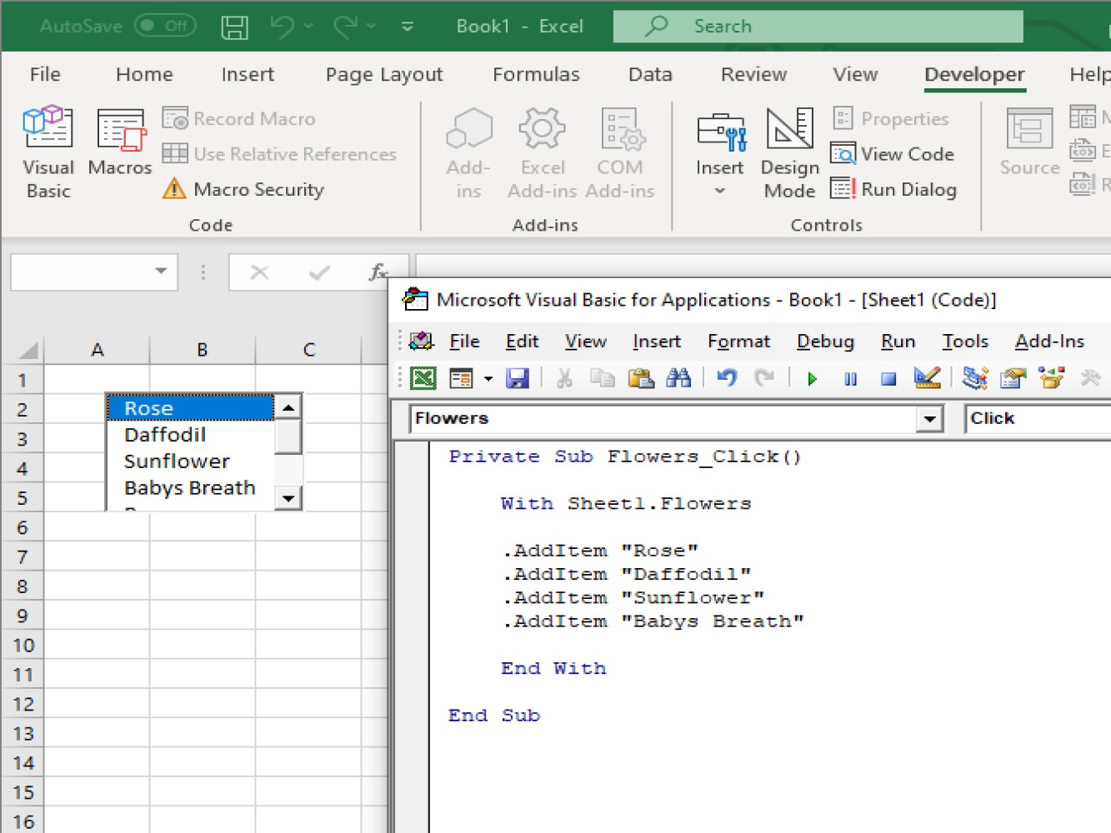Open VBA Debug menu
1111x833 pixels.
coord(825,342)
